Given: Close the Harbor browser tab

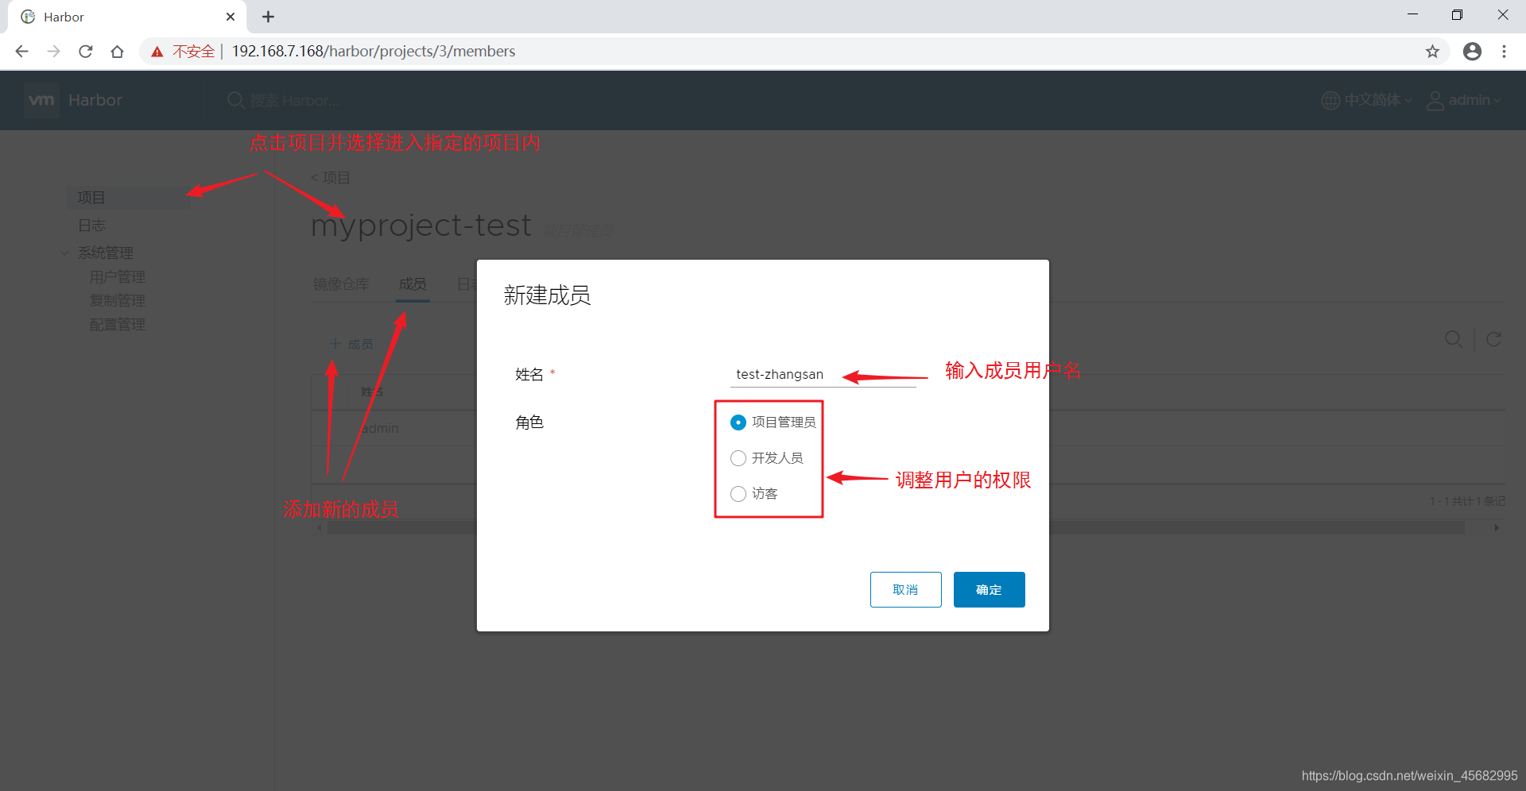Looking at the screenshot, I should [x=230, y=17].
